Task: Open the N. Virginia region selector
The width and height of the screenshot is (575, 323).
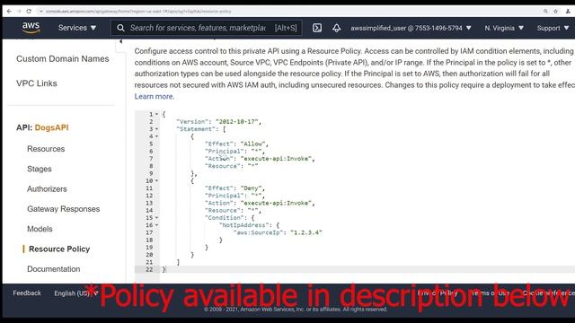Action: coord(504,28)
